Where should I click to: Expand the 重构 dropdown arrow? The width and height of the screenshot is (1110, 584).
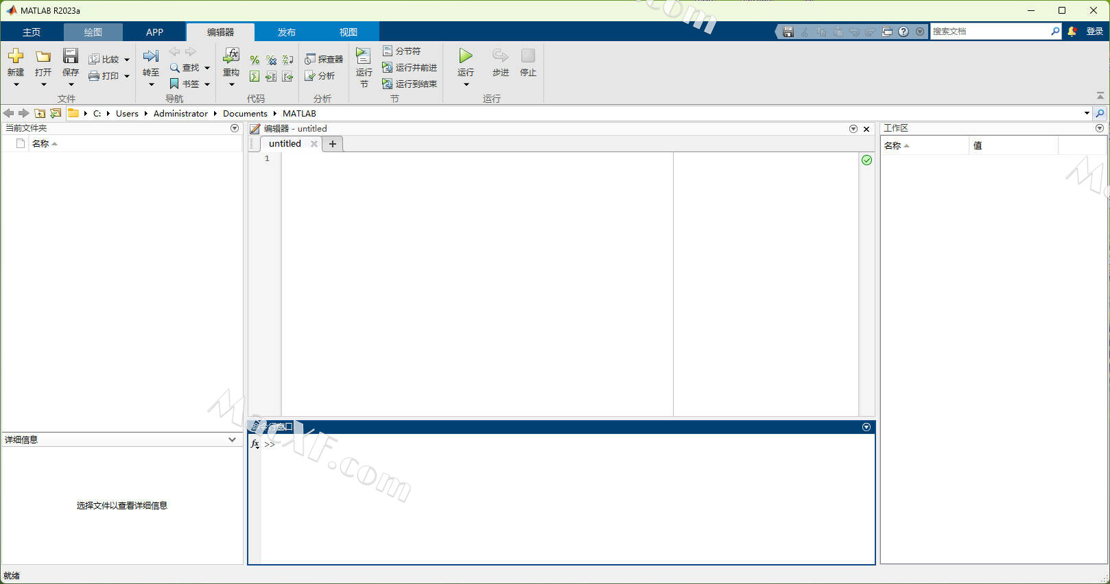232,84
